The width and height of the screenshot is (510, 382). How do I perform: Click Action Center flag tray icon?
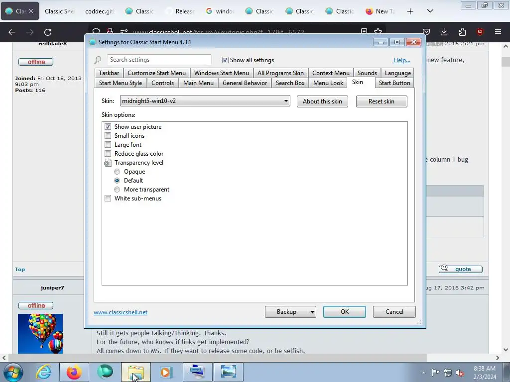[435, 373]
